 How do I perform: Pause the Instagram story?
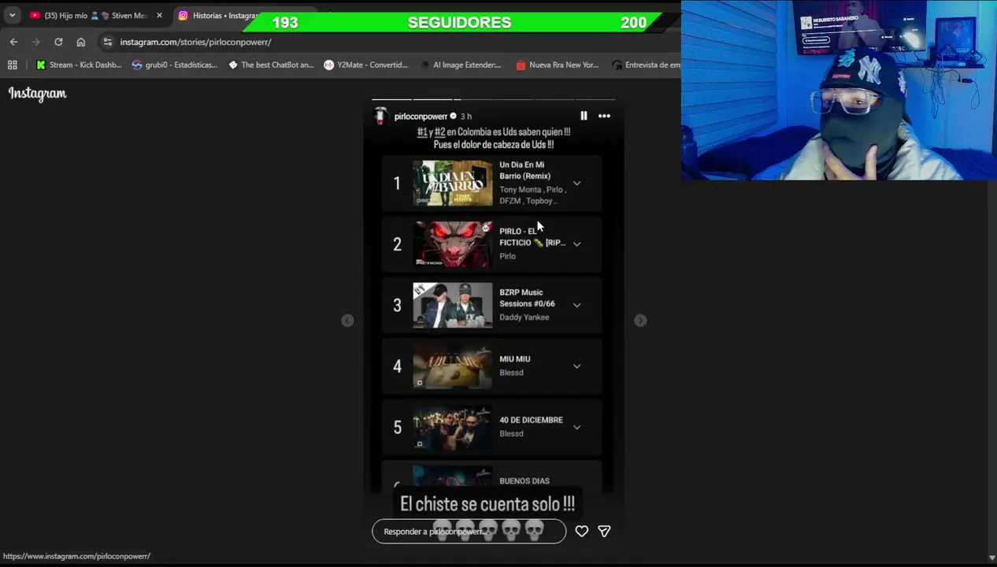[584, 116]
